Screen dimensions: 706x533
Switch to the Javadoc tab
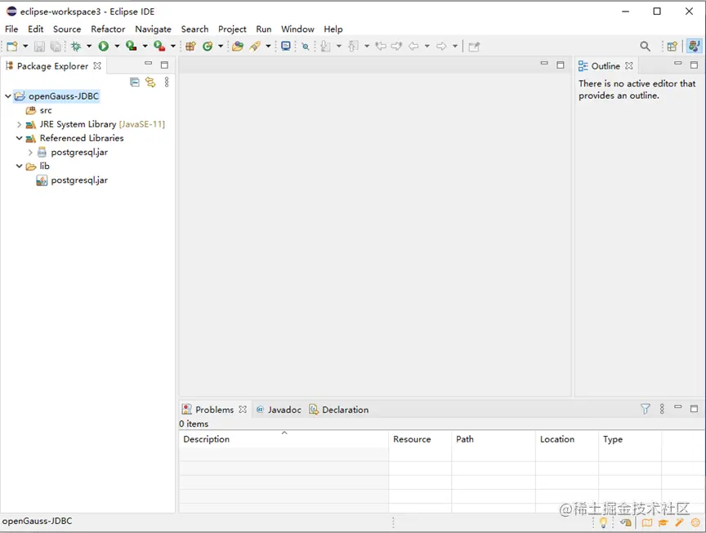[x=279, y=409]
